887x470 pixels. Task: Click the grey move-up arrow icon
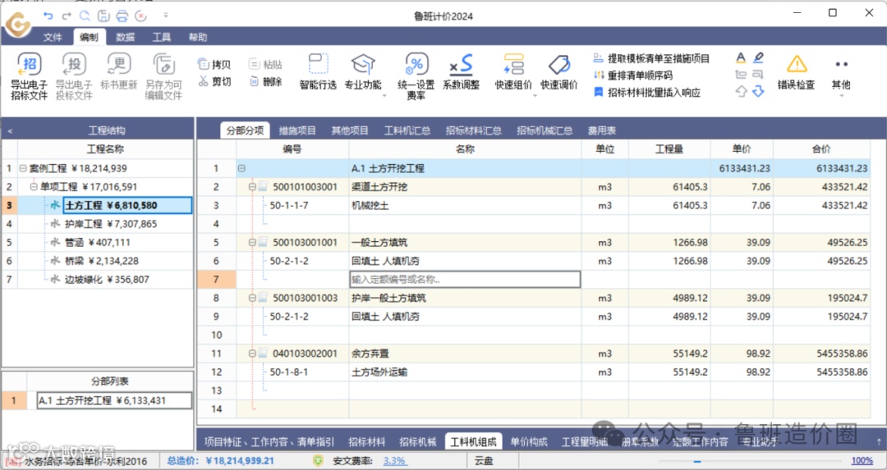coord(741,91)
